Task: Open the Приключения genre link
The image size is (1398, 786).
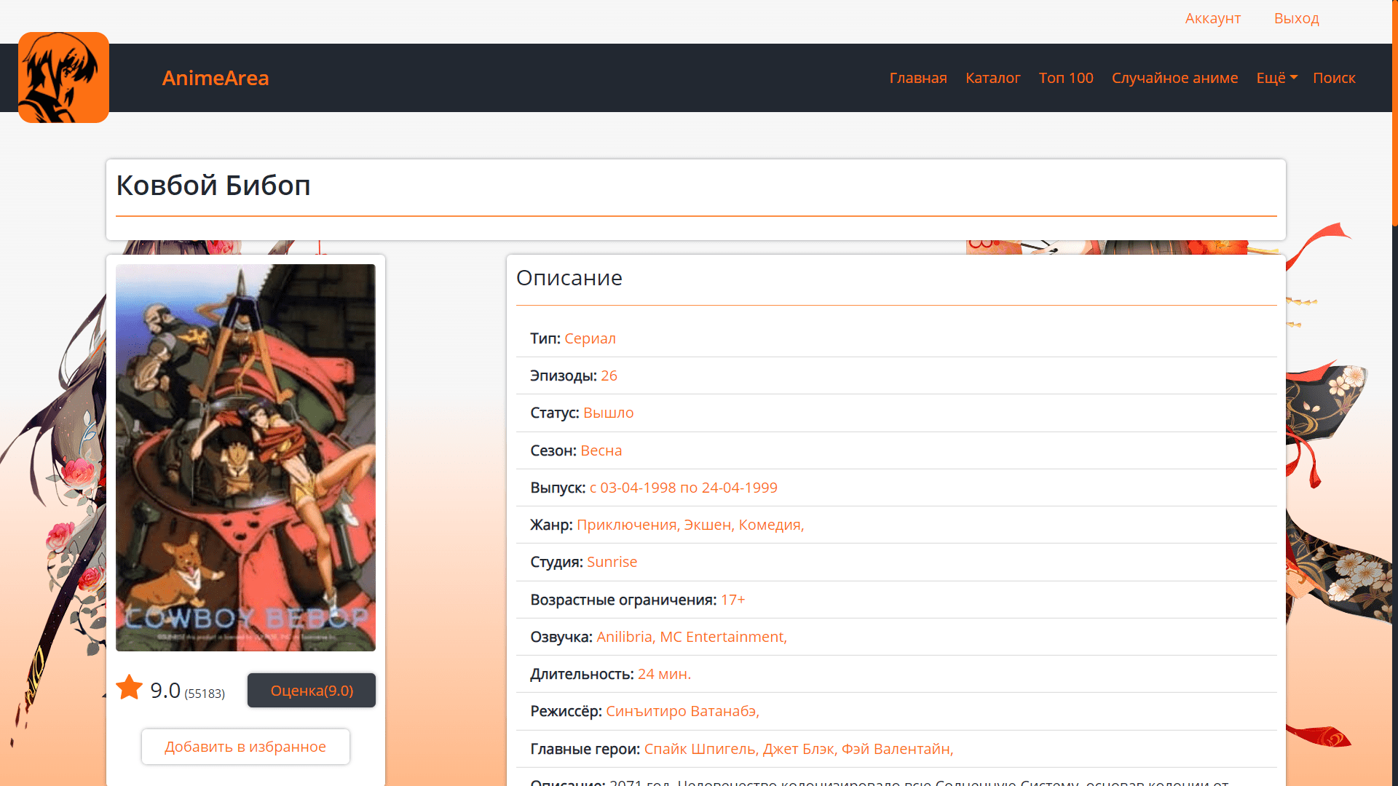Action: [x=628, y=525]
